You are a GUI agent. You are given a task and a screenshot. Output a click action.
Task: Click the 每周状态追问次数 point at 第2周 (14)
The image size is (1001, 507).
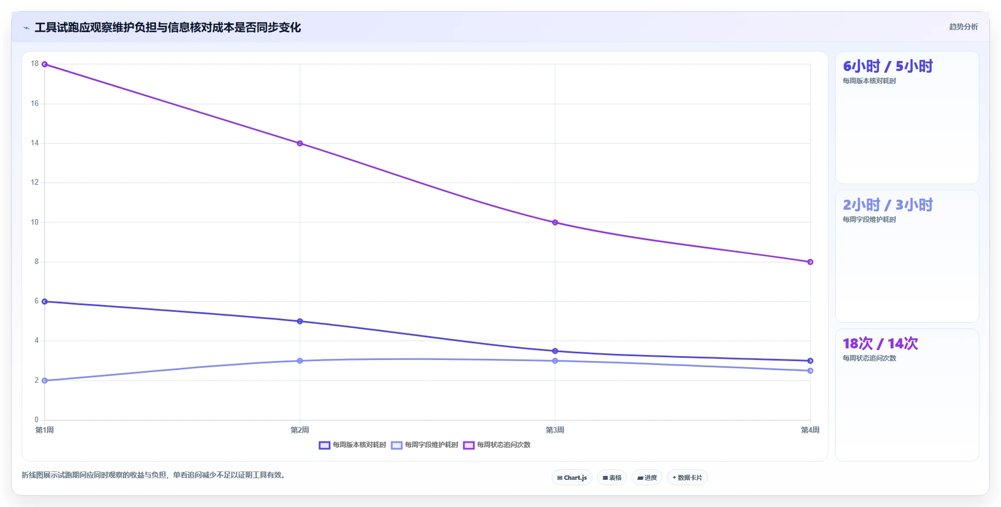click(300, 144)
